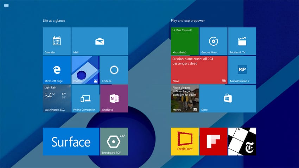Open the Xbox (beta) tile
Viewport: 299px width, 168px height.
click(185, 41)
